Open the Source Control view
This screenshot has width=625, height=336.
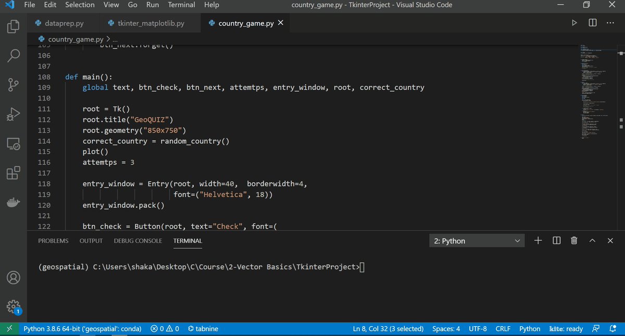pos(13,84)
